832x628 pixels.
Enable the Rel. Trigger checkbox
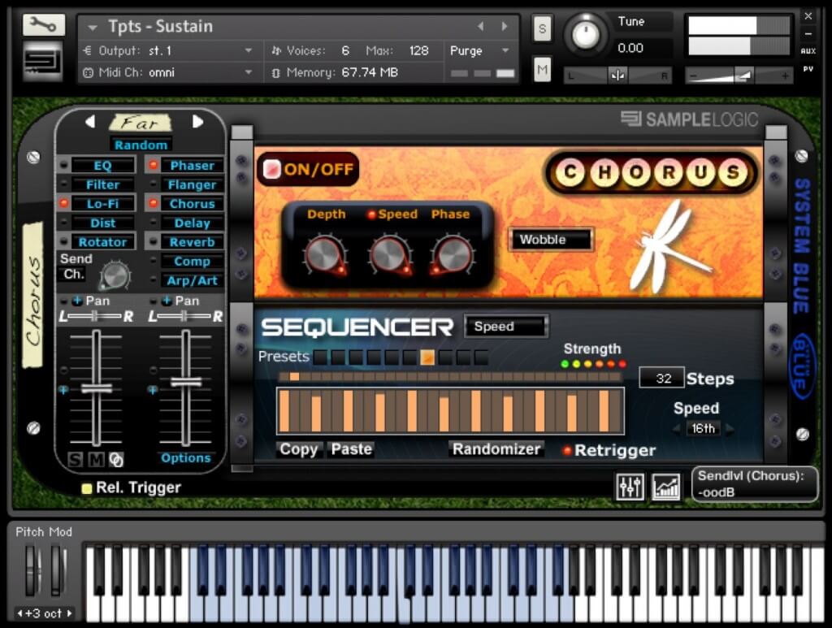point(86,488)
